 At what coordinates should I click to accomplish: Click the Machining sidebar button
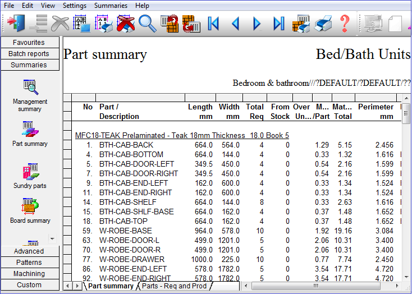click(30, 273)
